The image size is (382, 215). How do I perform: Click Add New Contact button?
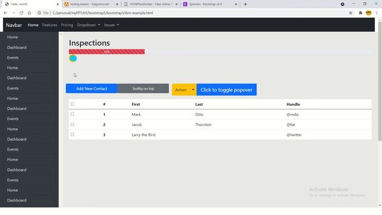pyautogui.click(x=91, y=88)
